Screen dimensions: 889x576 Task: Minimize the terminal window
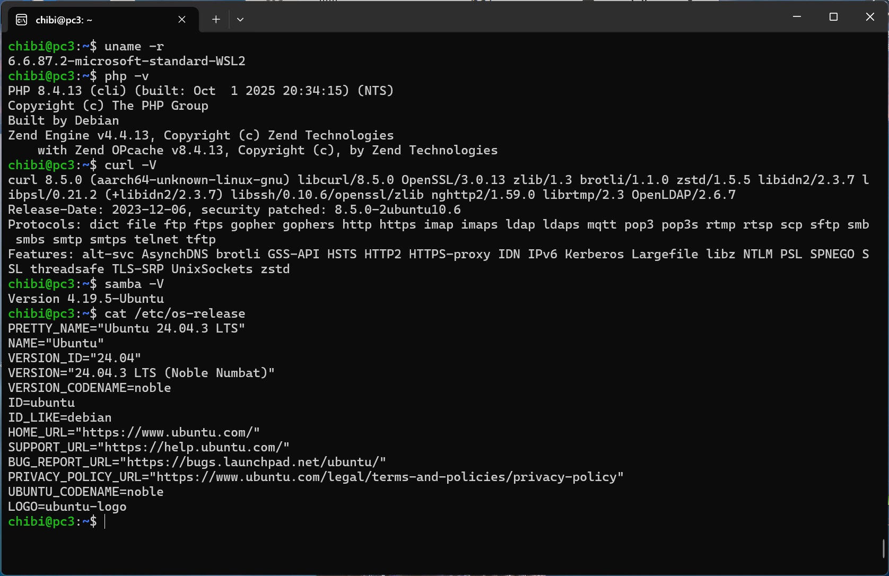[797, 17]
